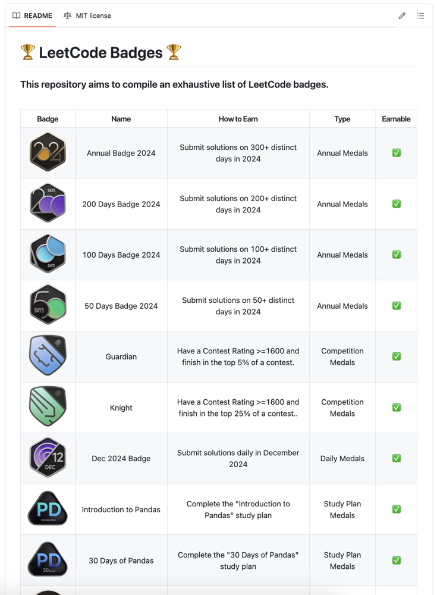Click the How to Earn column header
Screen dimensions: 437x595
click(x=238, y=119)
